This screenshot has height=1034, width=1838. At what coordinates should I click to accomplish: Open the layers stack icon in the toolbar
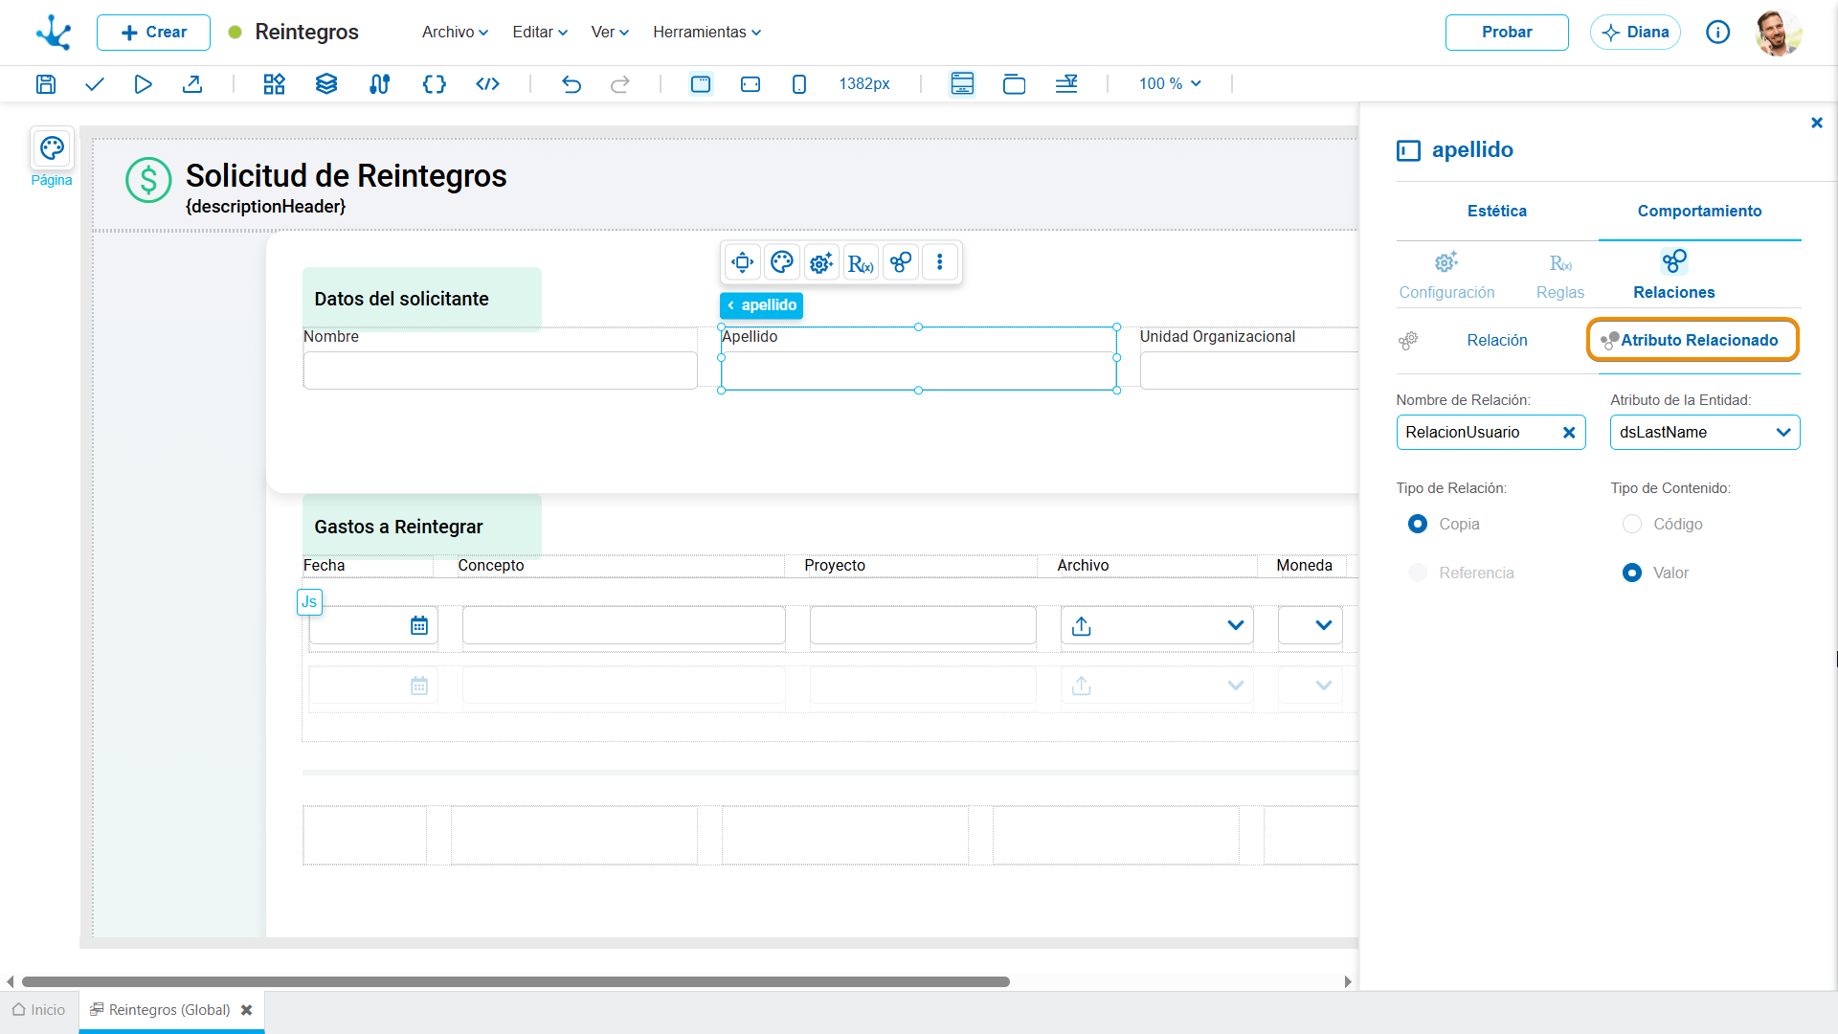(326, 84)
